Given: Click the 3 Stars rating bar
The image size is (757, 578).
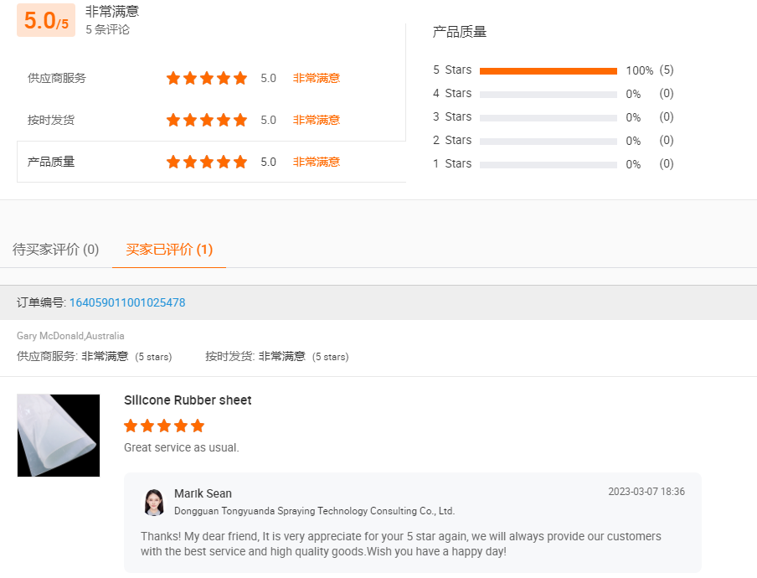Looking at the screenshot, I should coord(548,118).
